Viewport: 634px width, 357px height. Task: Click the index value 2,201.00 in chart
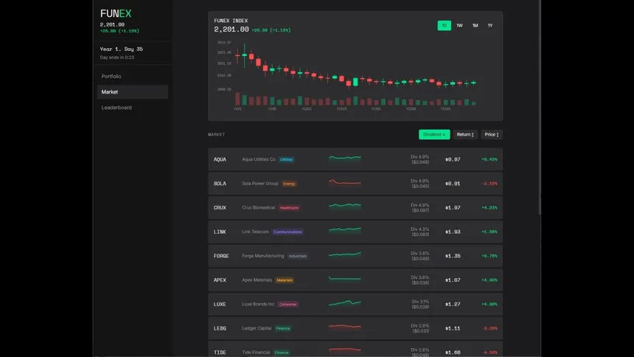pyautogui.click(x=231, y=30)
